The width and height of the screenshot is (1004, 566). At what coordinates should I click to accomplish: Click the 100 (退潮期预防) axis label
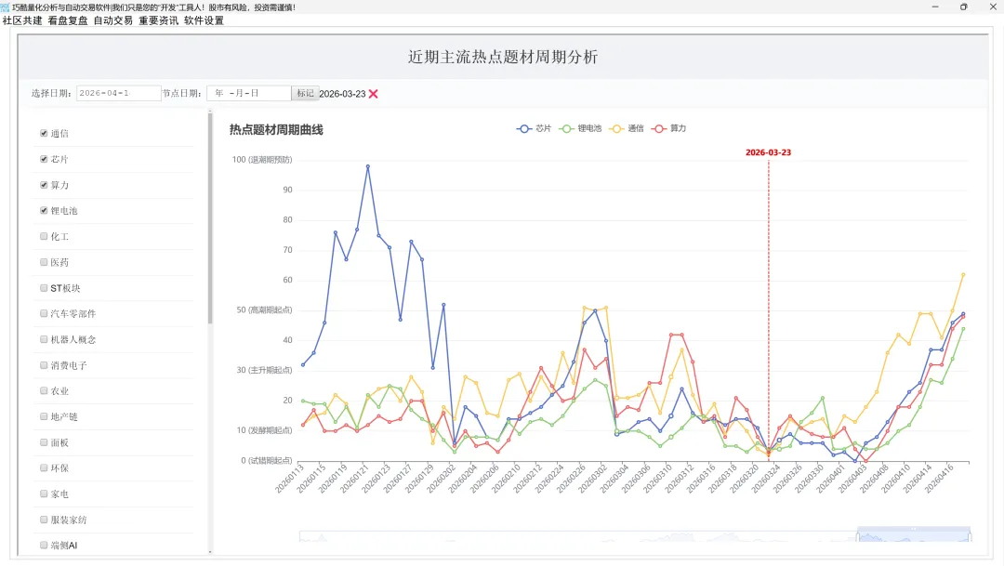pyautogui.click(x=262, y=160)
